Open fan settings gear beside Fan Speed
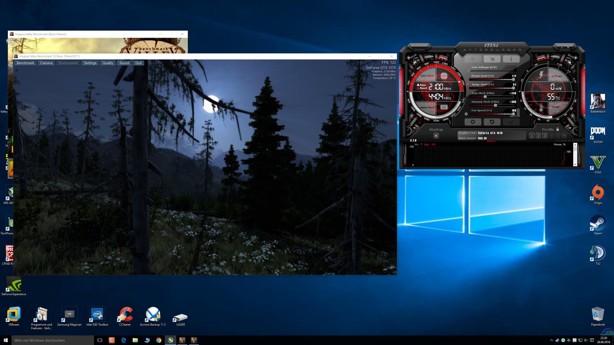Screen dimensions: 614x345 coord(466,114)
